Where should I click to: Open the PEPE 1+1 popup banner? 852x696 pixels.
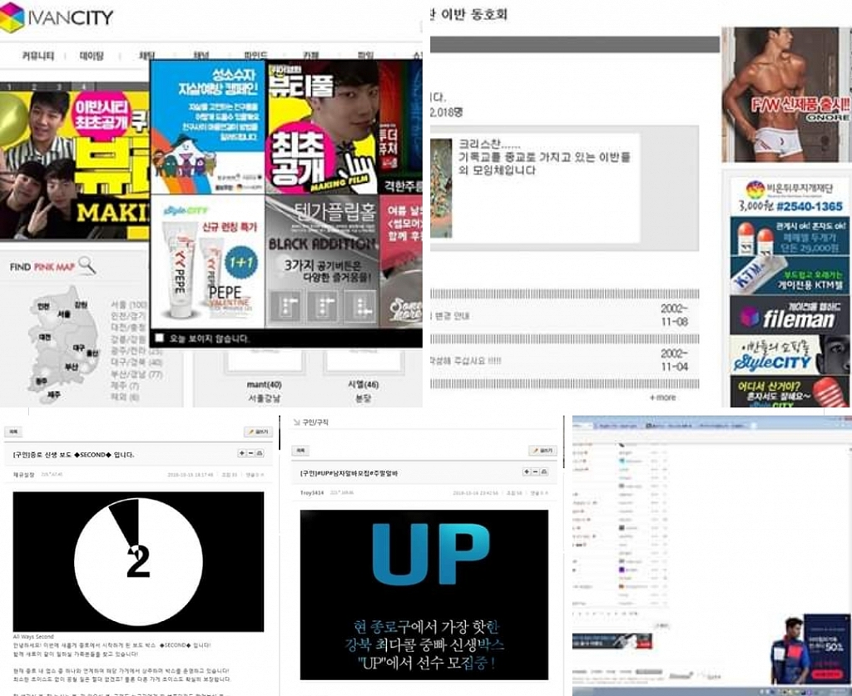207,262
